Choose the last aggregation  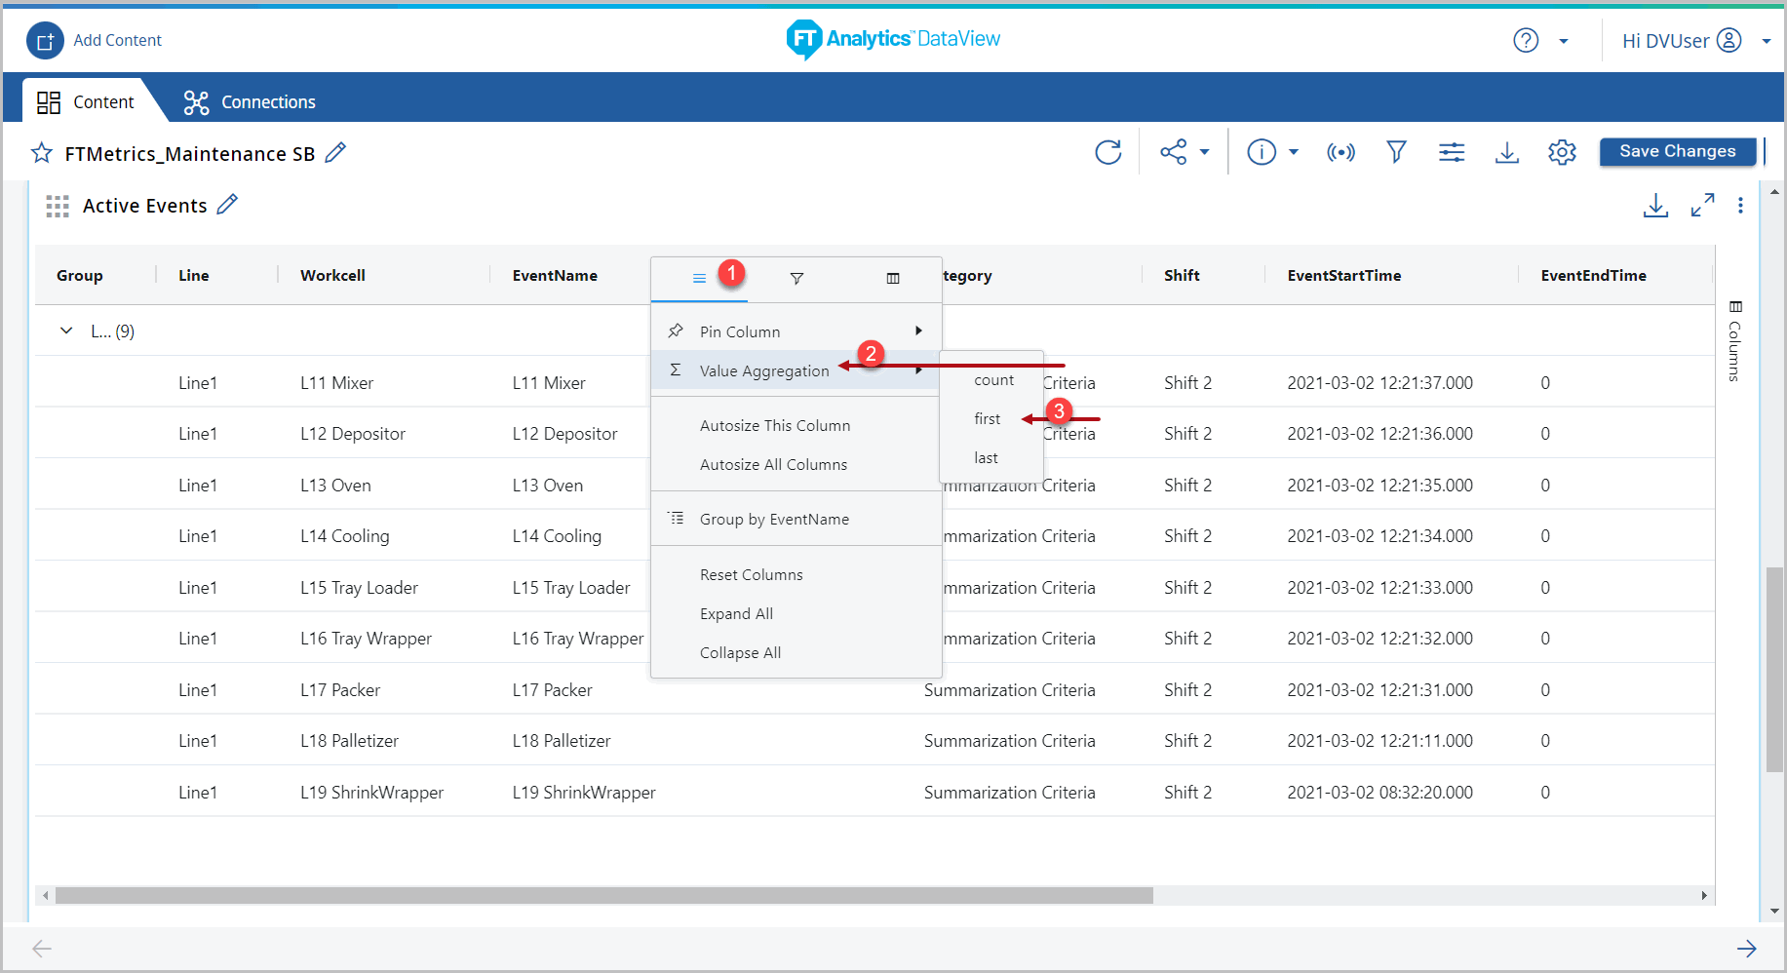[991, 458]
